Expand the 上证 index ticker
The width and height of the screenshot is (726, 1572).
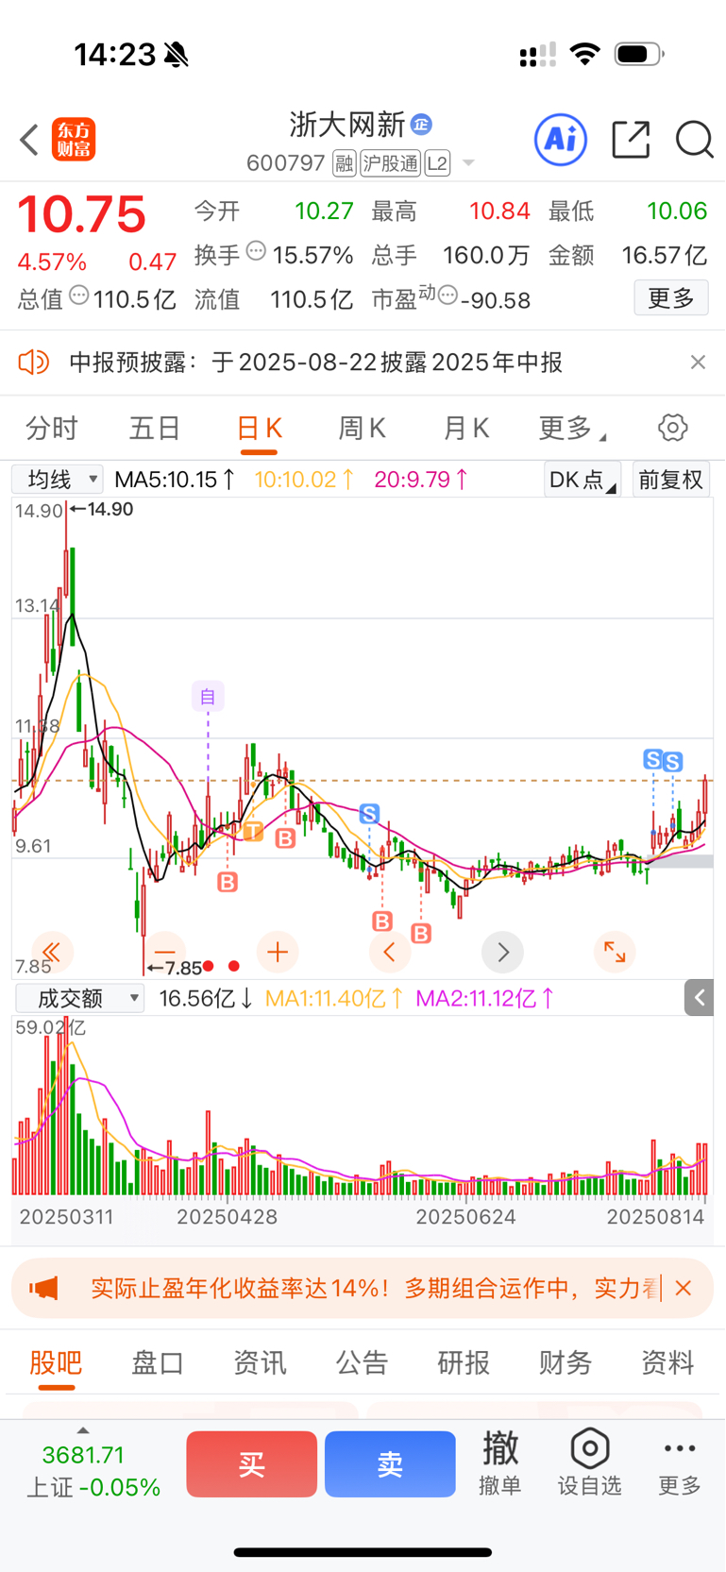(x=93, y=1465)
